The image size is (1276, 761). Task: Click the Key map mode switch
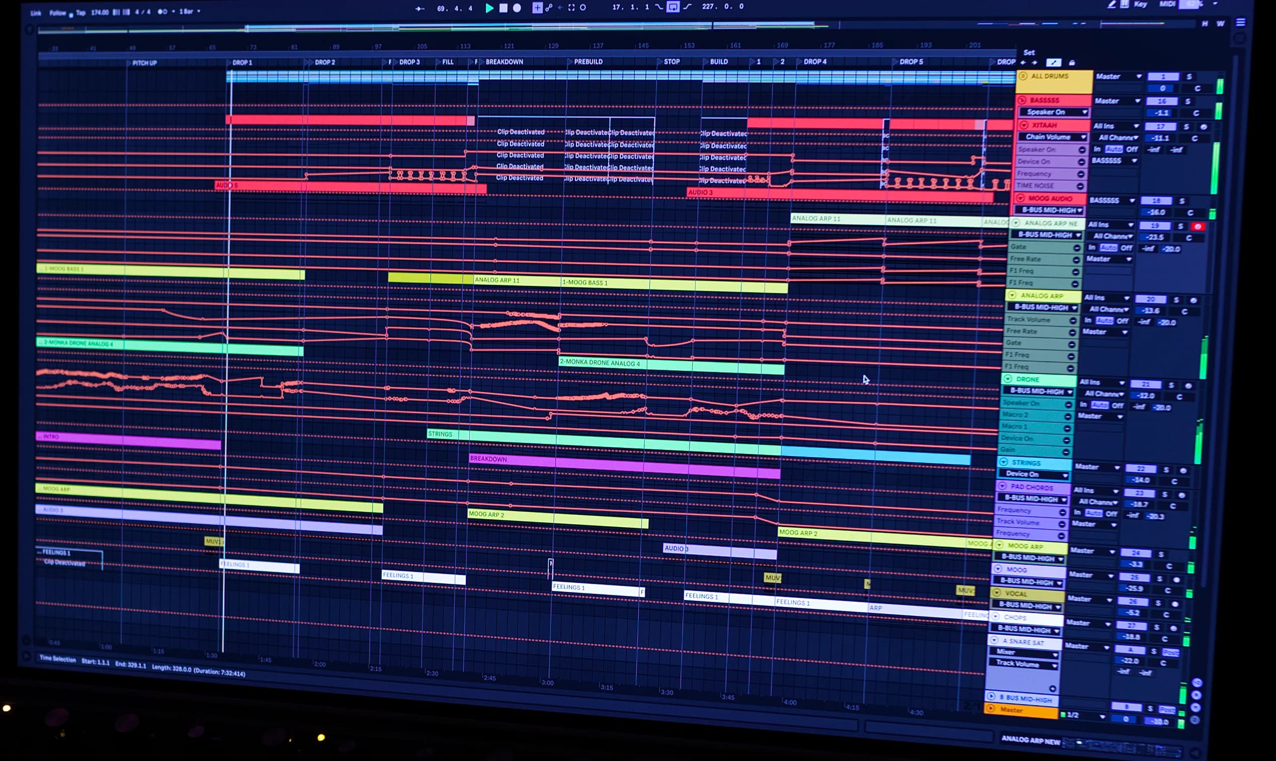[x=1141, y=4]
